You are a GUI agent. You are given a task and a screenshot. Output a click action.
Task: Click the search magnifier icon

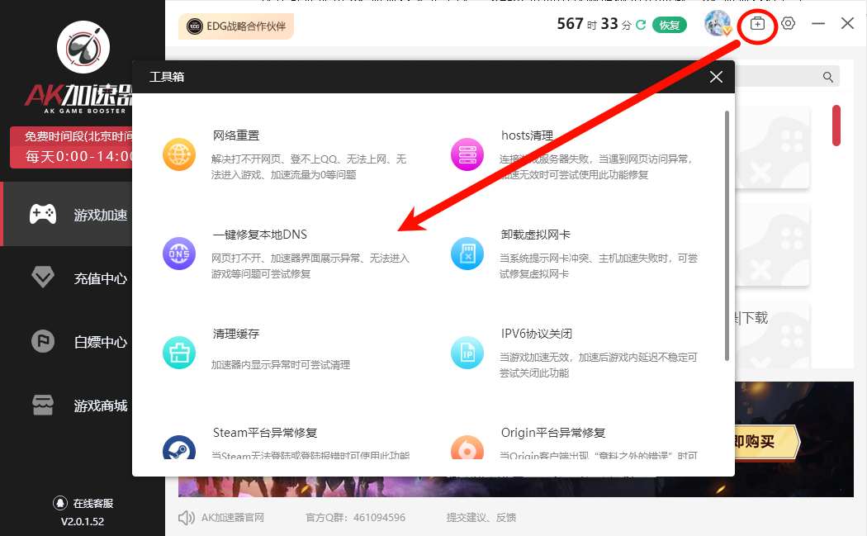click(x=827, y=77)
